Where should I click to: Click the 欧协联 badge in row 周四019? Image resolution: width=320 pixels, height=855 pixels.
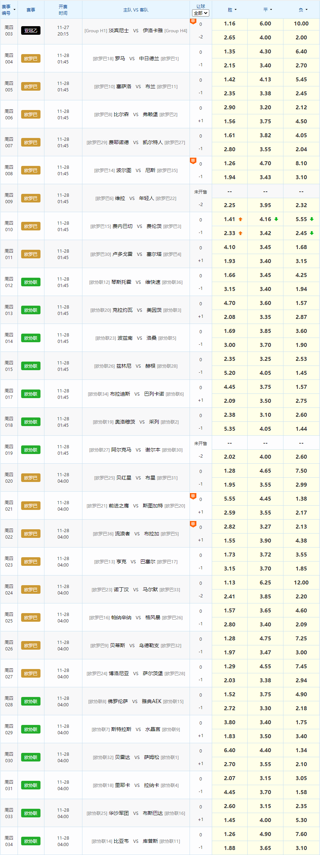(x=31, y=450)
